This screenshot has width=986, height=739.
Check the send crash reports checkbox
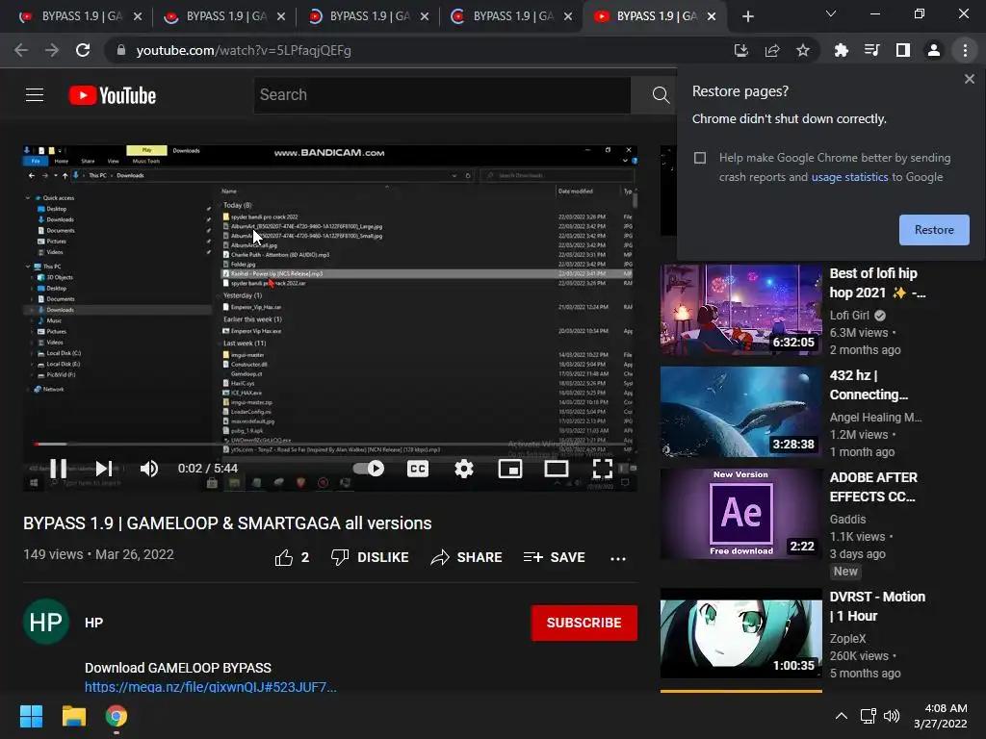[x=700, y=158]
